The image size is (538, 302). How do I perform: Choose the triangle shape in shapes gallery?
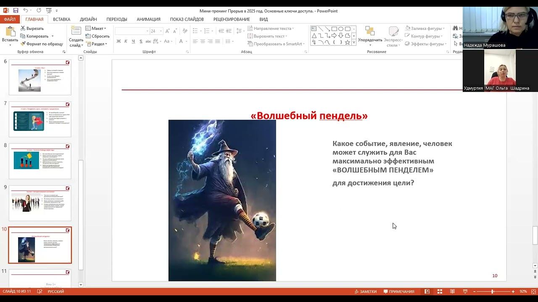coord(314,36)
